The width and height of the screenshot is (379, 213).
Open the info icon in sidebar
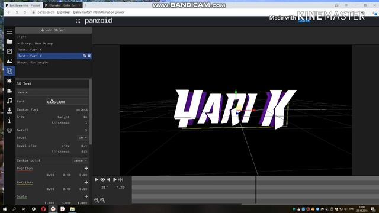pyautogui.click(x=9, y=120)
